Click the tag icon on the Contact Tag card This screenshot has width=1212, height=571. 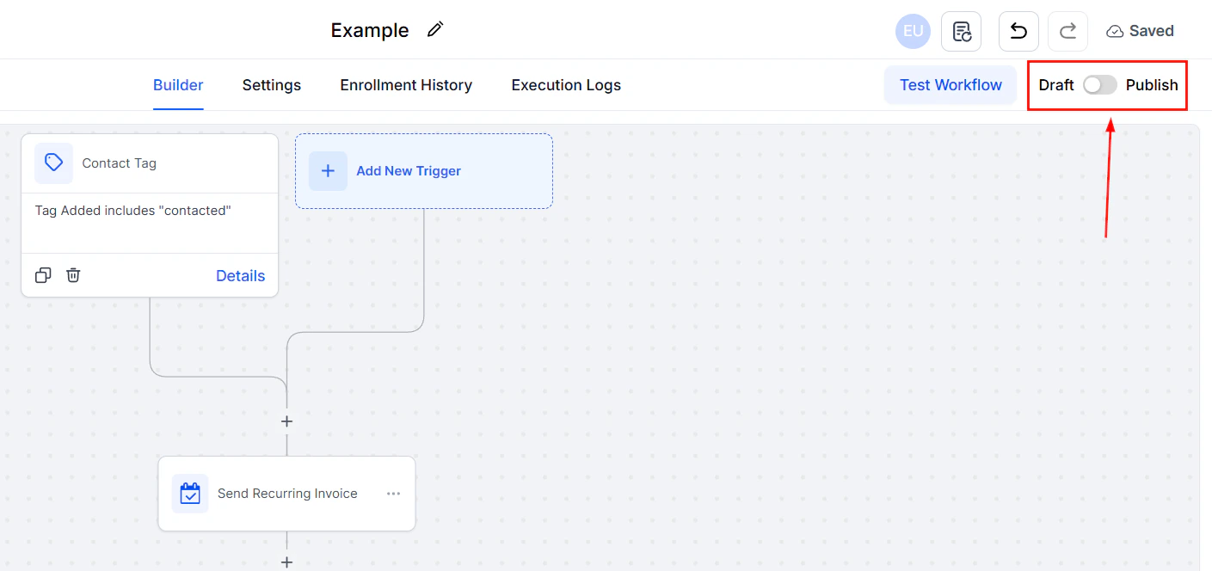point(53,163)
